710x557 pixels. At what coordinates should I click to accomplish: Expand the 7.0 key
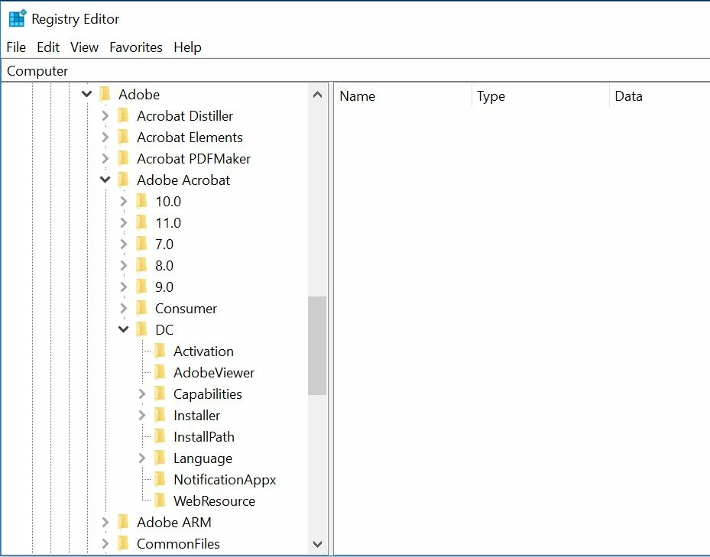(x=124, y=244)
